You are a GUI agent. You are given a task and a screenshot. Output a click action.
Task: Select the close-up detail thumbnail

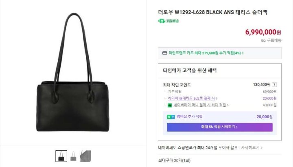(85, 156)
